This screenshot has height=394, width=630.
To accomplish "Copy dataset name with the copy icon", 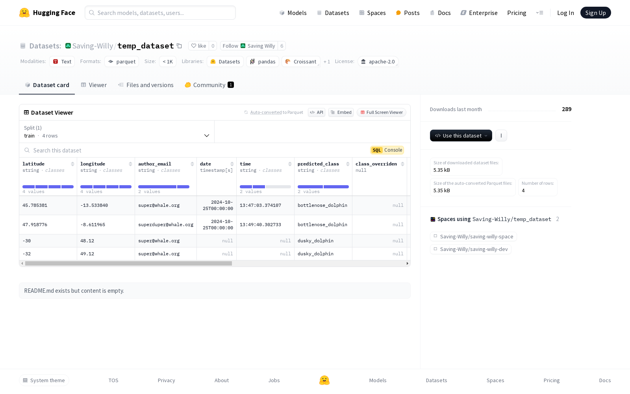I will coord(179,46).
